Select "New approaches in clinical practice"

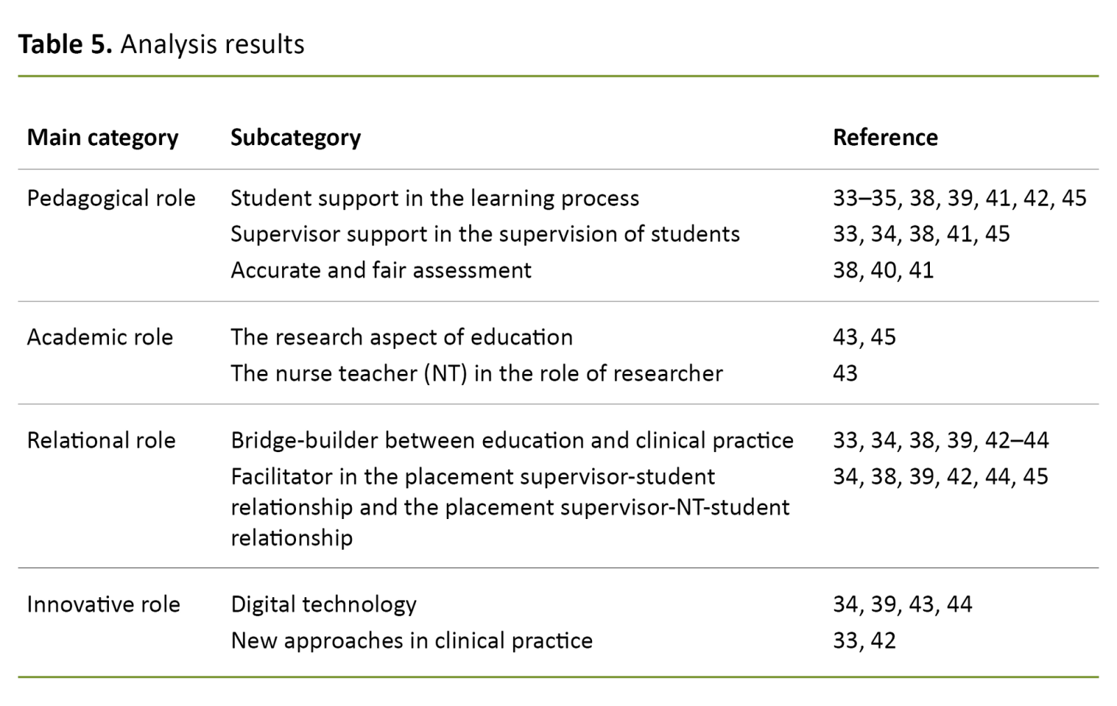tap(411, 640)
